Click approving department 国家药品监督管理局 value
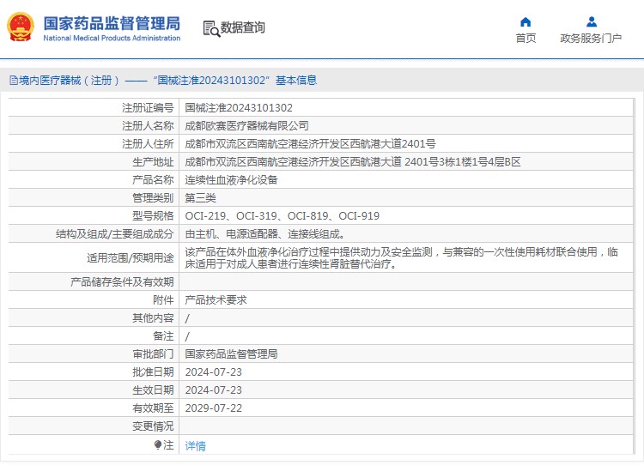This screenshot has height=465, width=644. pos(231,354)
